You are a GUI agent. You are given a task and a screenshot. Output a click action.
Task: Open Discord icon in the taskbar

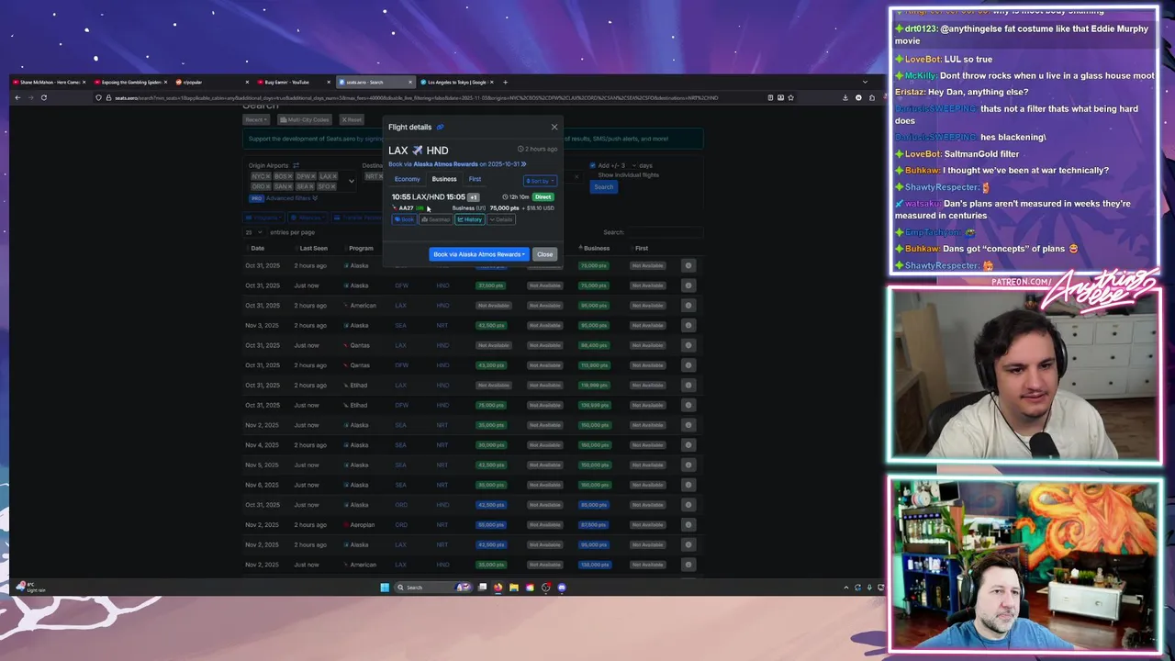click(x=562, y=588)
